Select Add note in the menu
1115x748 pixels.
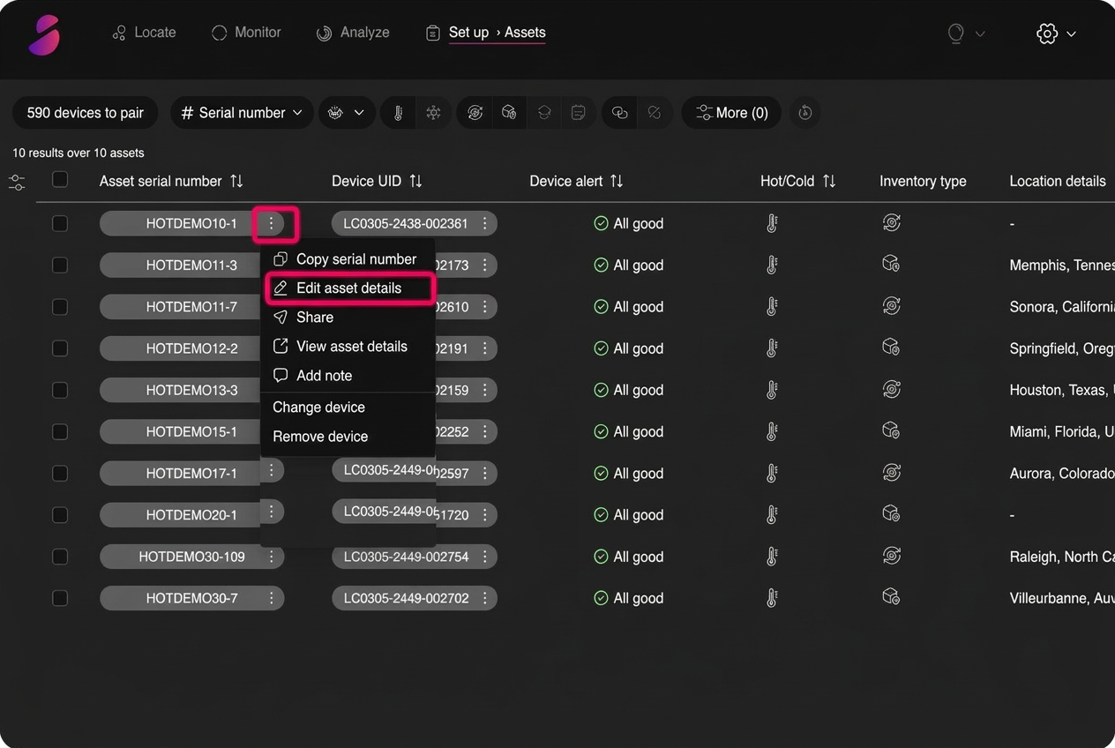pyautogui.click(x=348, y=376)
